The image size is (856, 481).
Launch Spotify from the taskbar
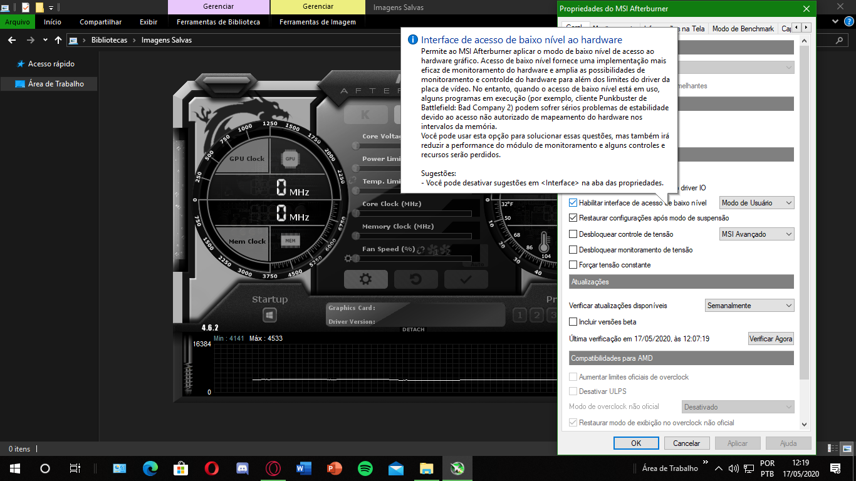tap(365, 468)
